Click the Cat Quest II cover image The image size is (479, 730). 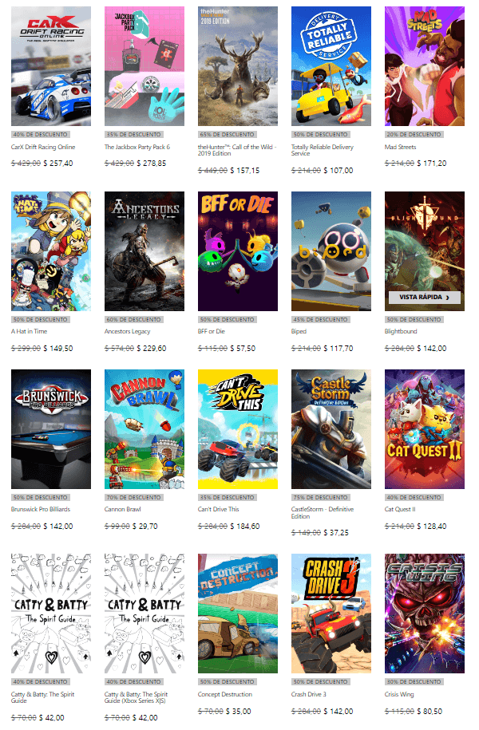425,429
